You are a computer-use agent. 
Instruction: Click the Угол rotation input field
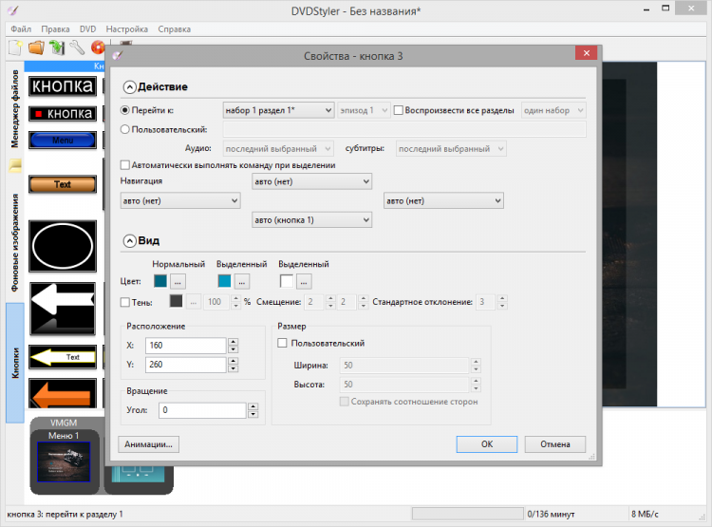[x=202, y=410]
